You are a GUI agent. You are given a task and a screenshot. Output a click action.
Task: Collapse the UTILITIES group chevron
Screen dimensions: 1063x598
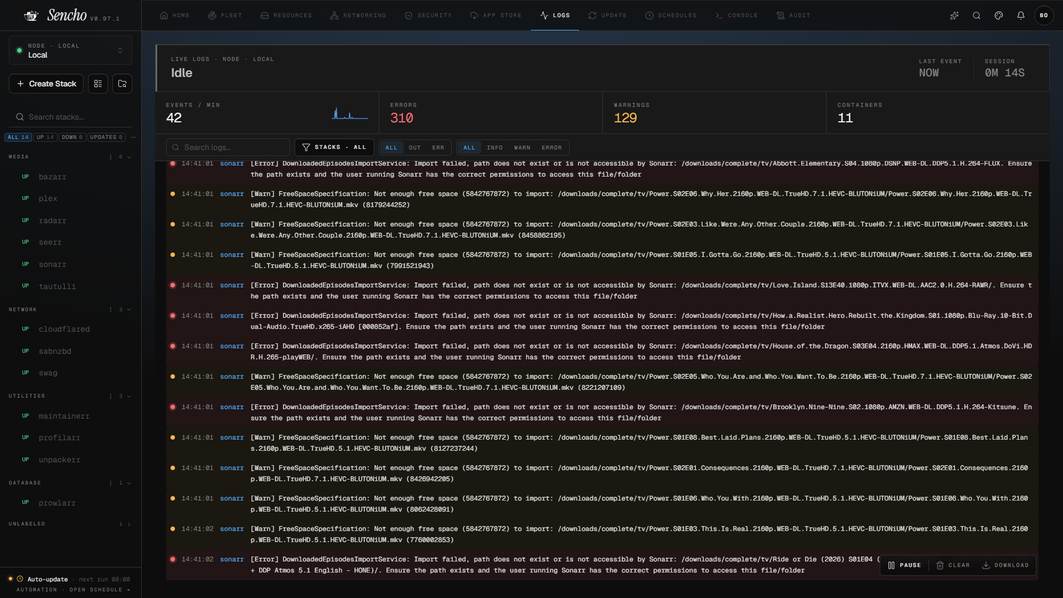click(129, 396)
